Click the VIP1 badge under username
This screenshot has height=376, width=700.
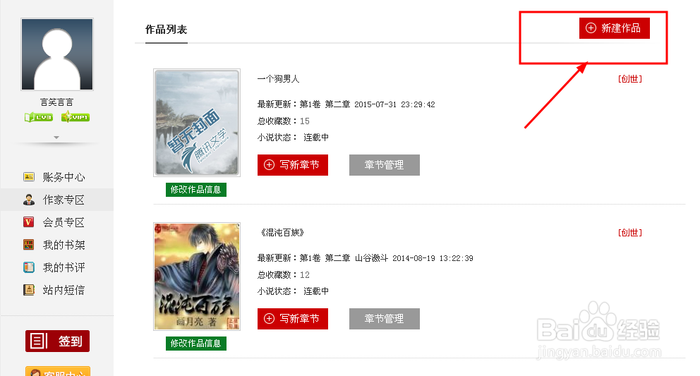click(76, 117)
